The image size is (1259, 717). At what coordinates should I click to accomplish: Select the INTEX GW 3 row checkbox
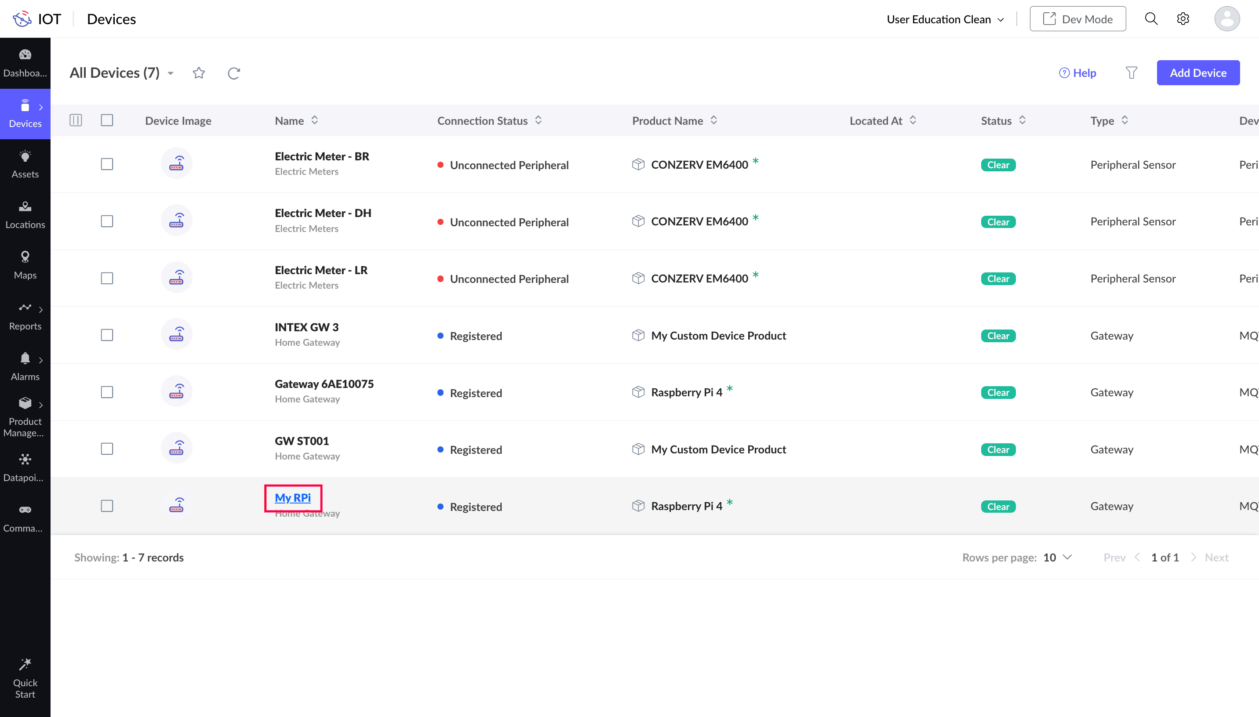pos(107,335)
